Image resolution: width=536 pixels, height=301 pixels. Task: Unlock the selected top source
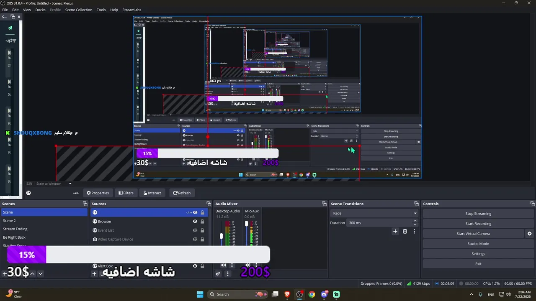[202, 212]
